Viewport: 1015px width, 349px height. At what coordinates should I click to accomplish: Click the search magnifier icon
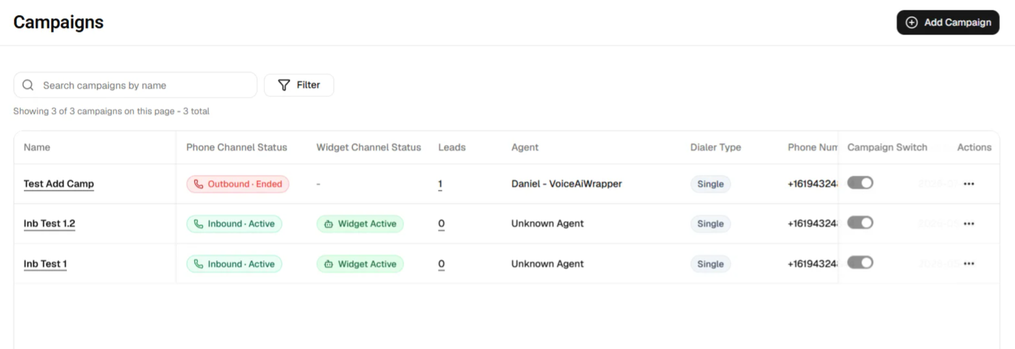coord(28,85)
